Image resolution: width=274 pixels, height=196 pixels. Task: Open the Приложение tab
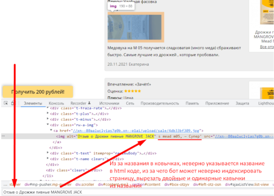(217, 103)
